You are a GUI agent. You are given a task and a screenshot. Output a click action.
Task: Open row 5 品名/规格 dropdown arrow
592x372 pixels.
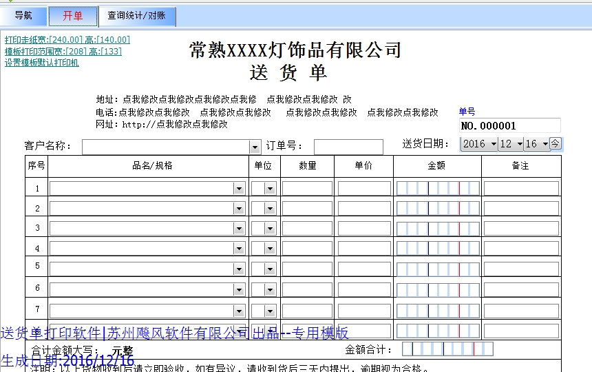pos(239,269)
